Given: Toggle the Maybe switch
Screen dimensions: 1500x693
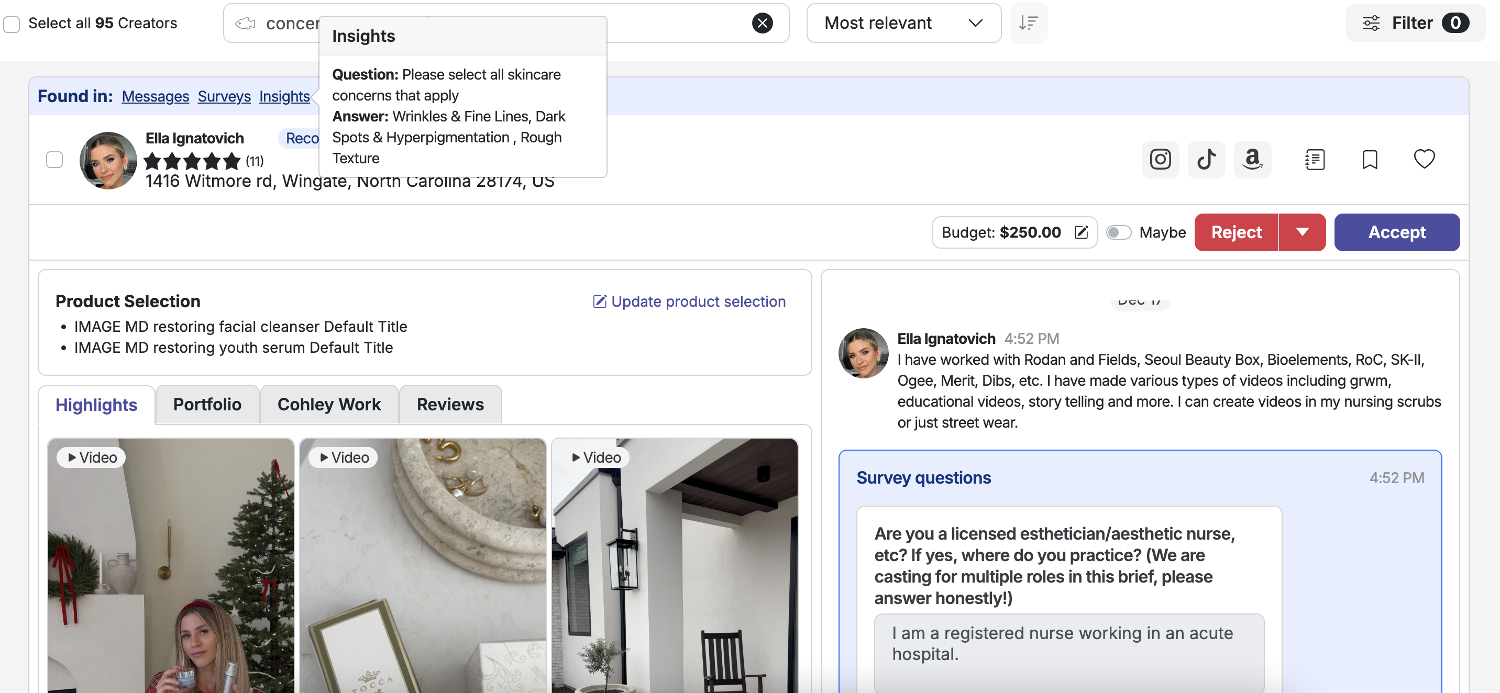Looking at the screenshot, I should pos(1118,232).
